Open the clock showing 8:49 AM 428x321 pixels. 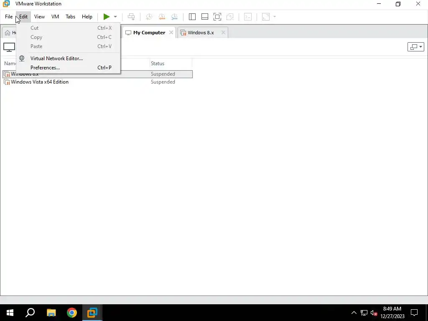tap(392, 313)
